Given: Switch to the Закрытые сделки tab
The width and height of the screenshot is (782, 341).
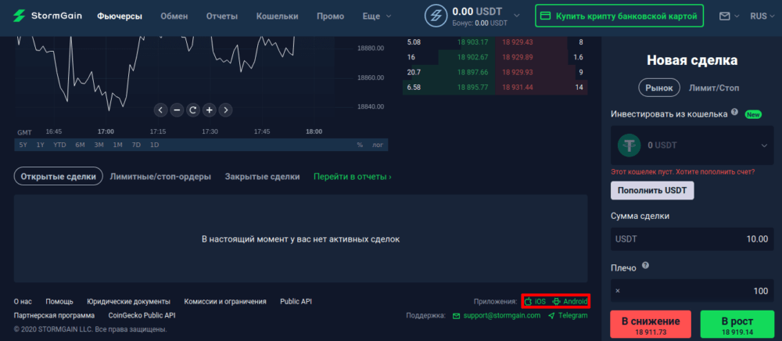Looking at the screenshot, I should [262, 177].
